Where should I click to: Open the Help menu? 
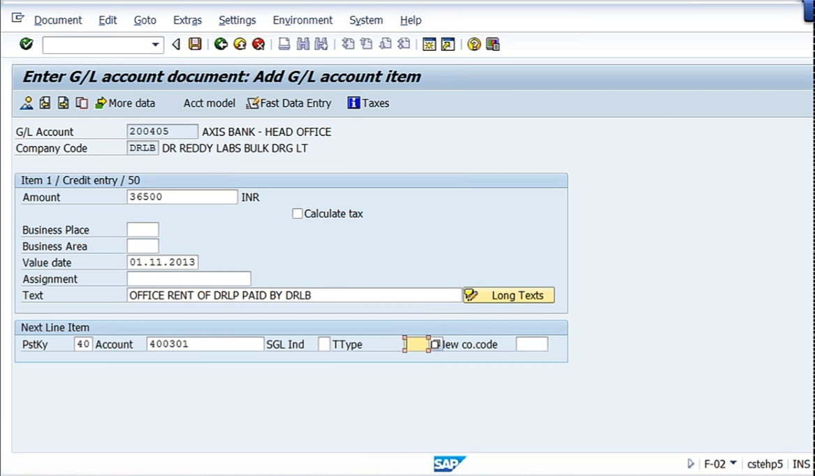tap(411, 20)
